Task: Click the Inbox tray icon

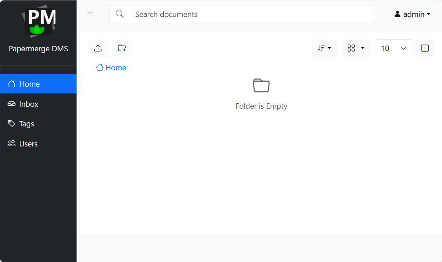Action: click(12, 104)
